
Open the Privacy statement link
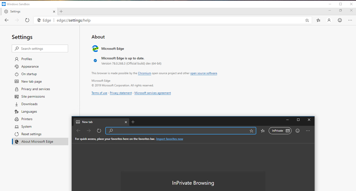point(121,93)
